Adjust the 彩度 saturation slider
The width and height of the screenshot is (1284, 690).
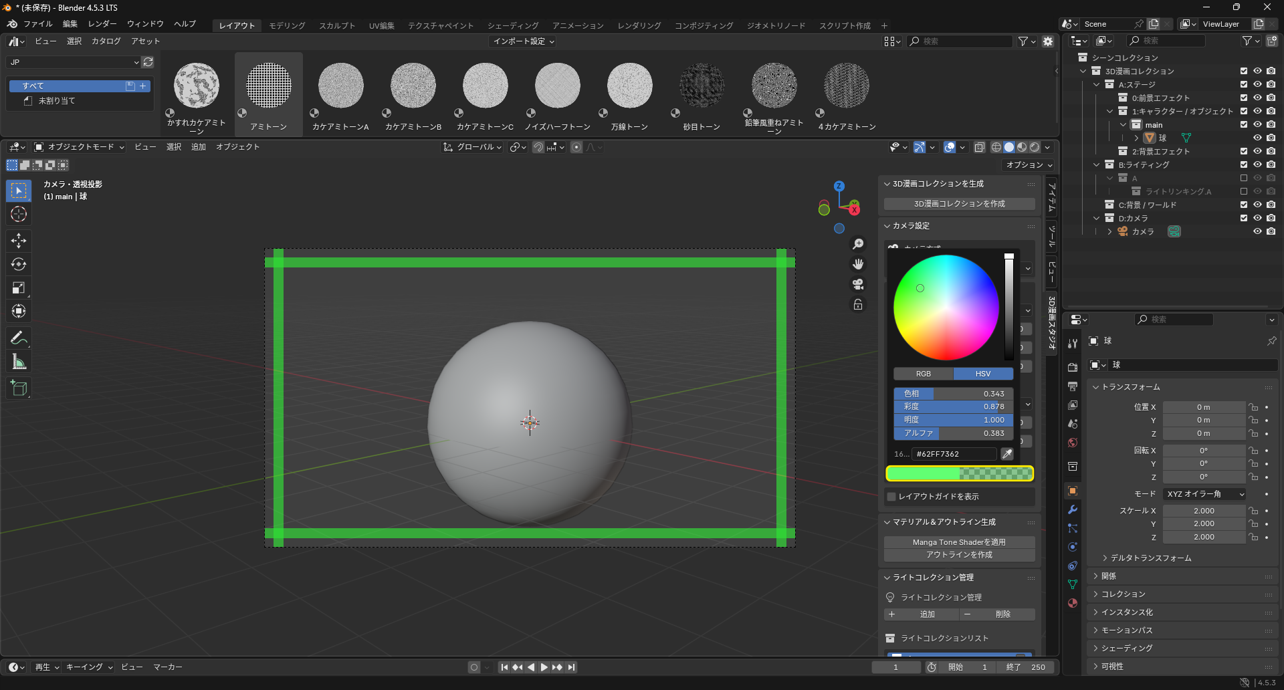point(954,407)
